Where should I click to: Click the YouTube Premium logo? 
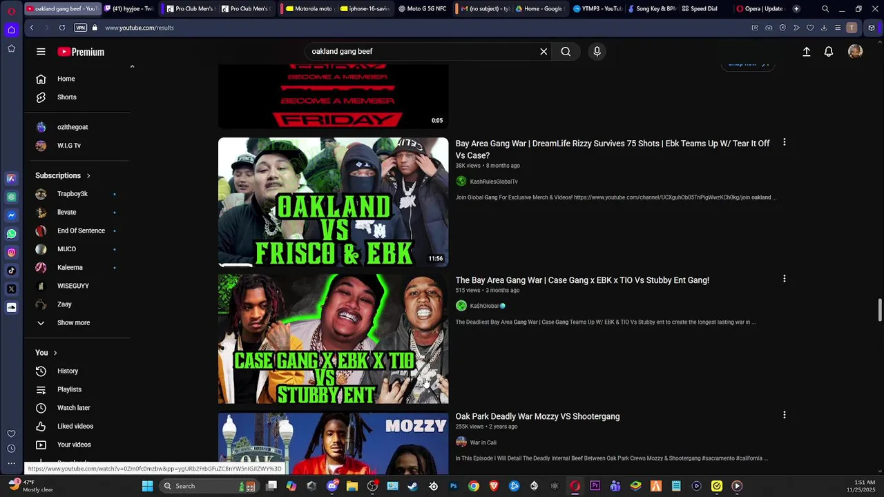[x=81, y=52]
